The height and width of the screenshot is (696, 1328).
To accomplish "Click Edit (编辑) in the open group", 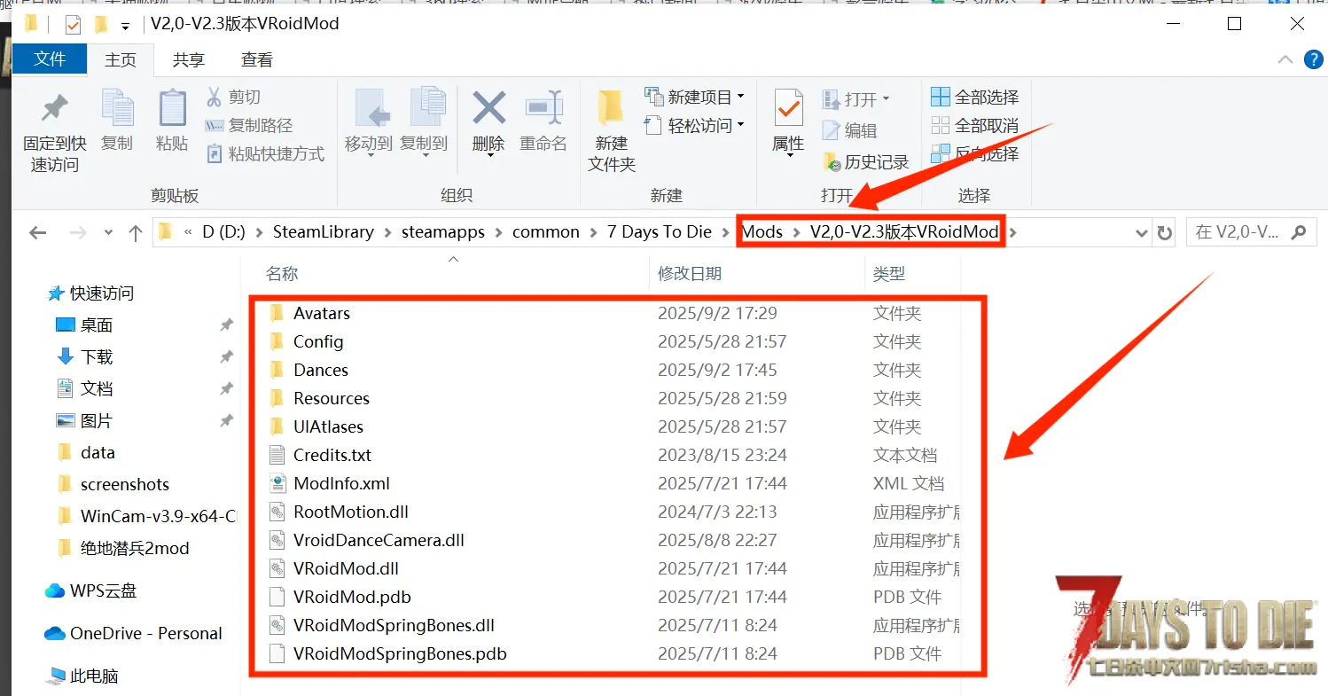I will [850, 130].
